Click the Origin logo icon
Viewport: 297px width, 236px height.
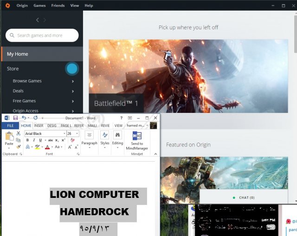[7, 6]
